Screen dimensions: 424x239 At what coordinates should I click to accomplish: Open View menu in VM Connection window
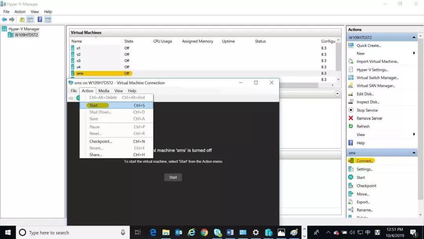119,91
